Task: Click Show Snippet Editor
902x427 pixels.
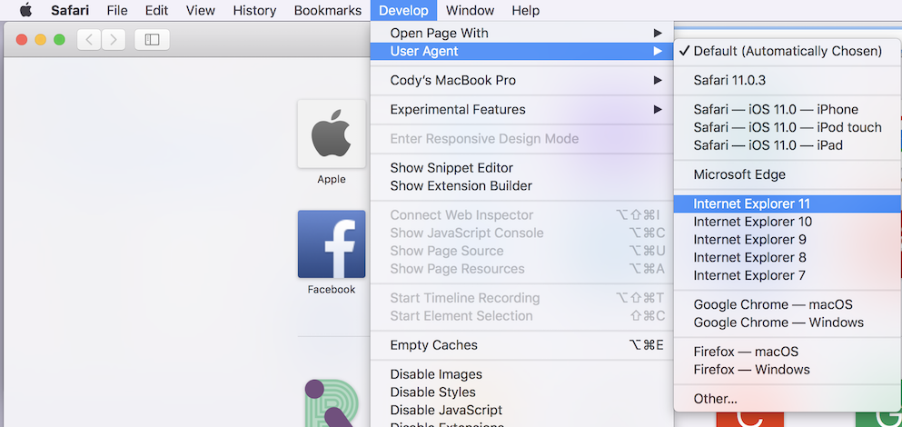Action: point(451,167)
